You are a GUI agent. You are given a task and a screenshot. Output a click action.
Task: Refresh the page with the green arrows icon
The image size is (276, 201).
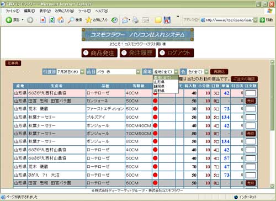(52, 20)
